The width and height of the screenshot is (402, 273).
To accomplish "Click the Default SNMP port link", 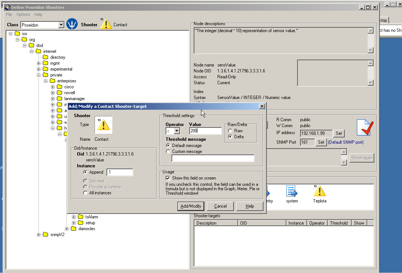I will 346,142.
